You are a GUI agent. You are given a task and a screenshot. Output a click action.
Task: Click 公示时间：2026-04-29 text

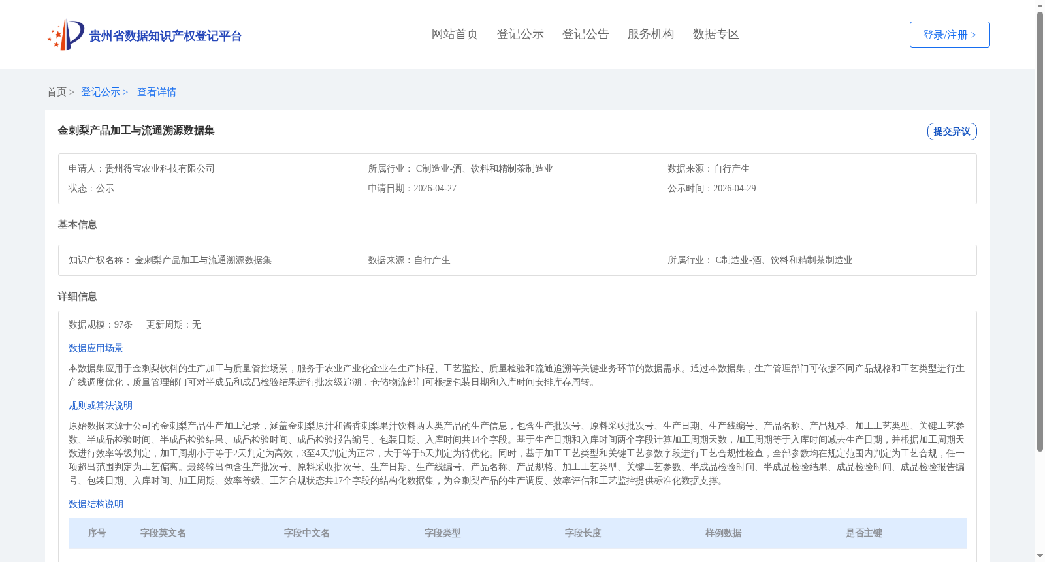point(712,188)
